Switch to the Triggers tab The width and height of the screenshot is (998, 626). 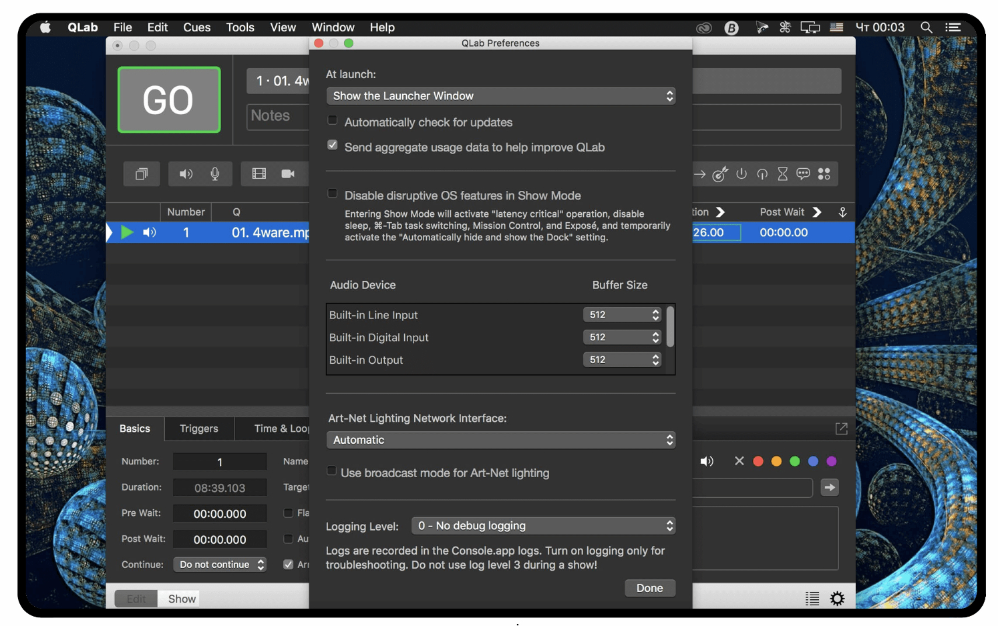point(198,428)
